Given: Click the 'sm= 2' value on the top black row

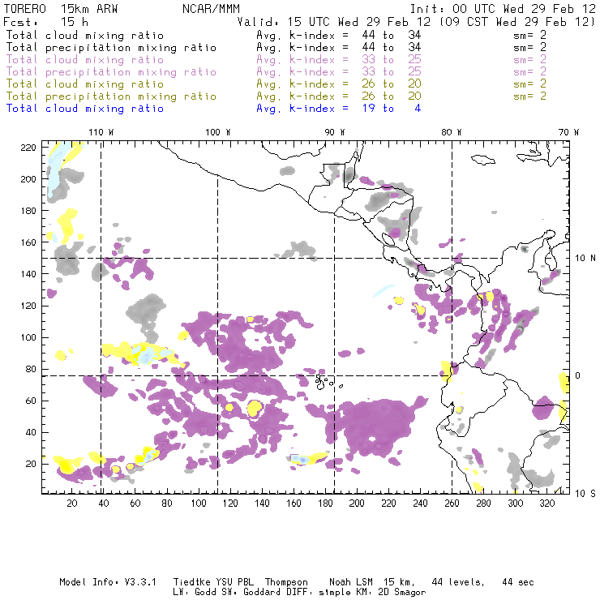Looking at the screenshot, I should [530, 36].
